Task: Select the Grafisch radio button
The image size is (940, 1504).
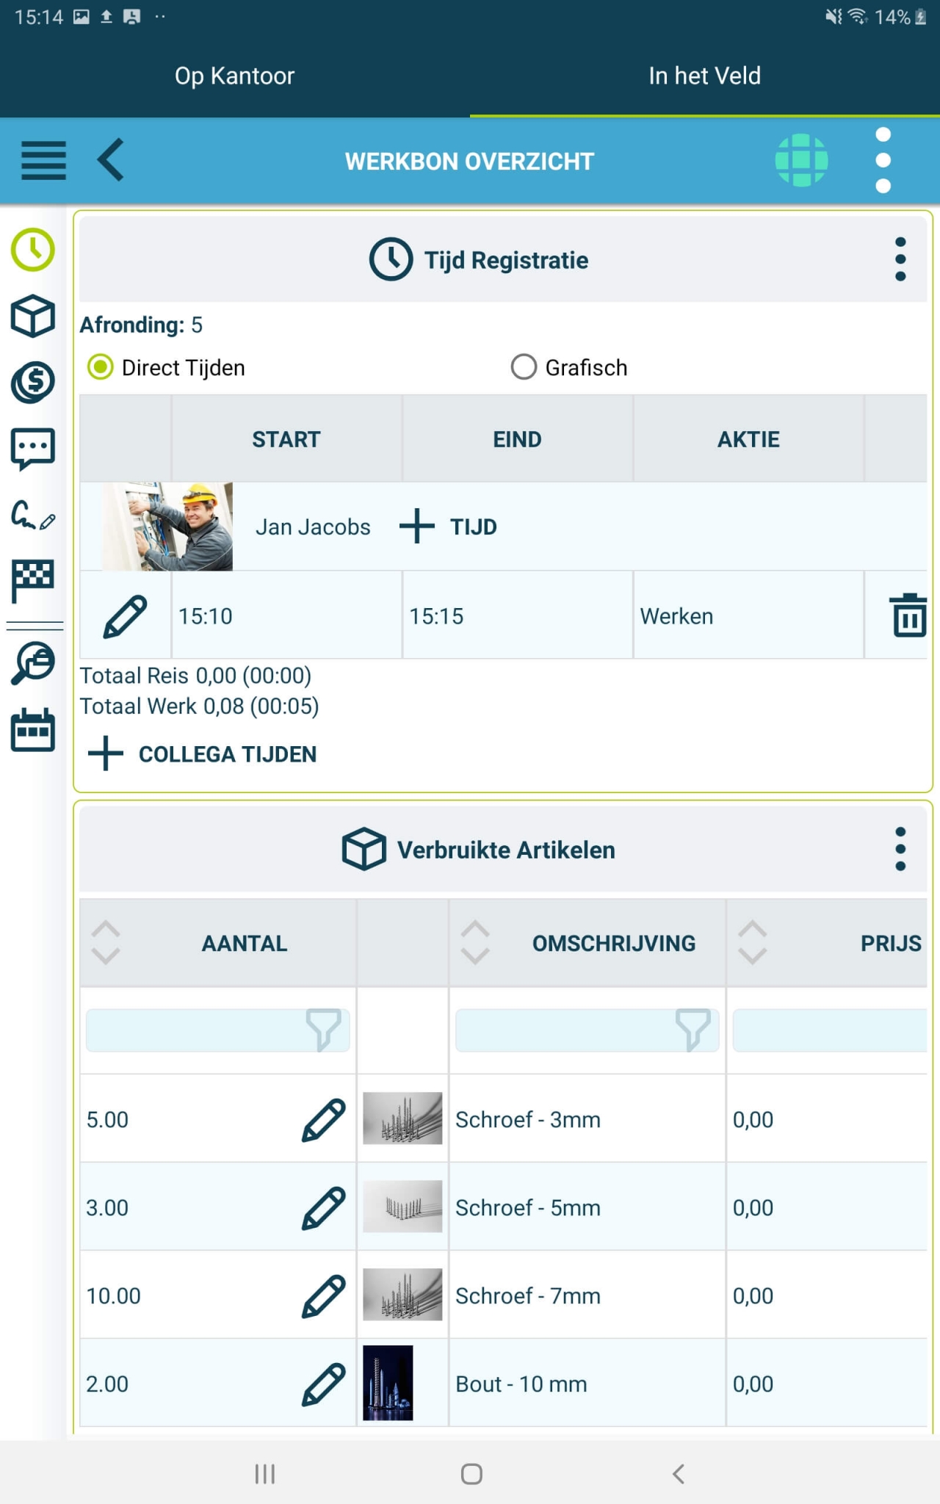Action: point(524,367)
